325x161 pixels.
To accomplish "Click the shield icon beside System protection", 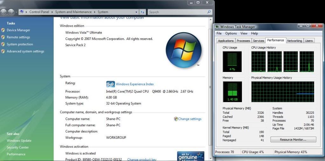I will click(3, 44).
